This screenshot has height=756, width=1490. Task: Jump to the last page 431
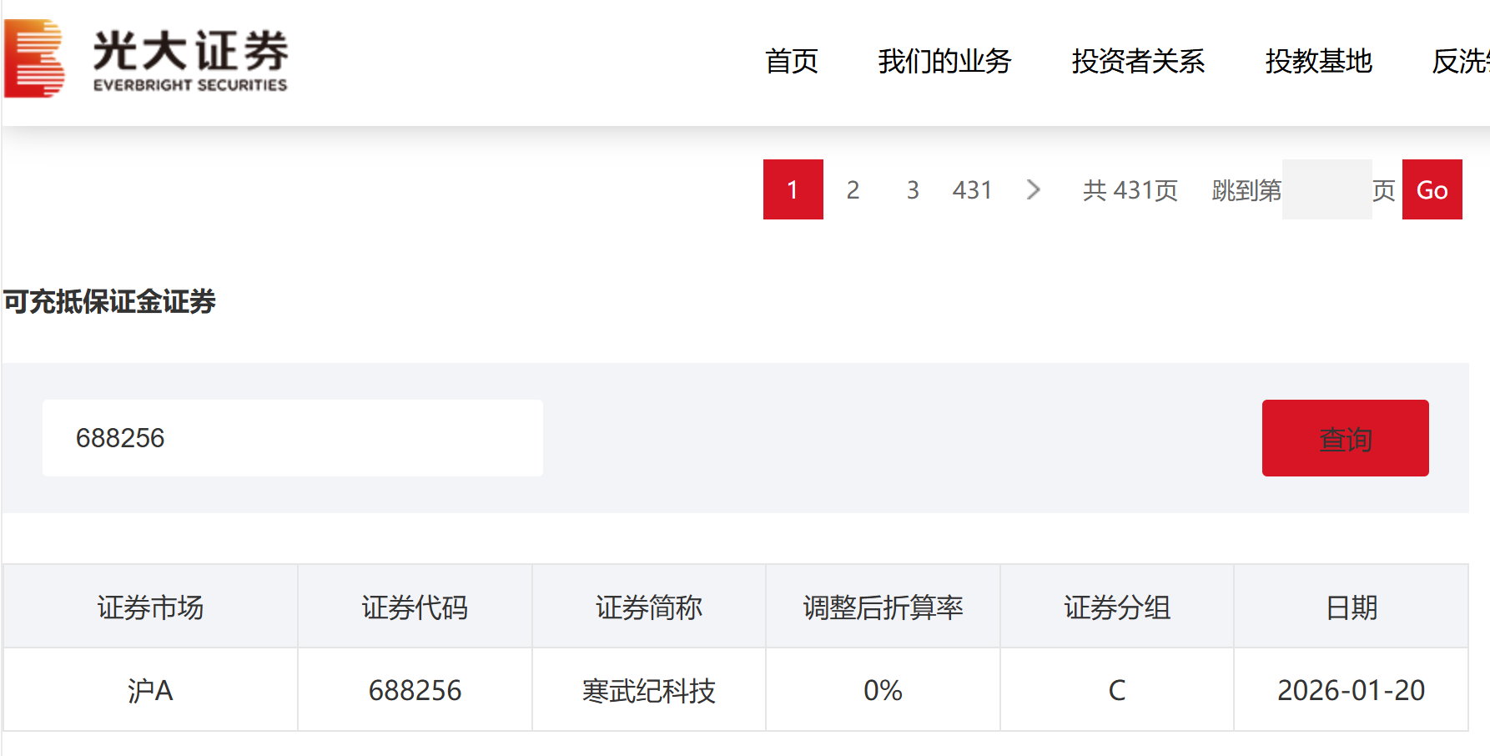click(x=972, y=189)
